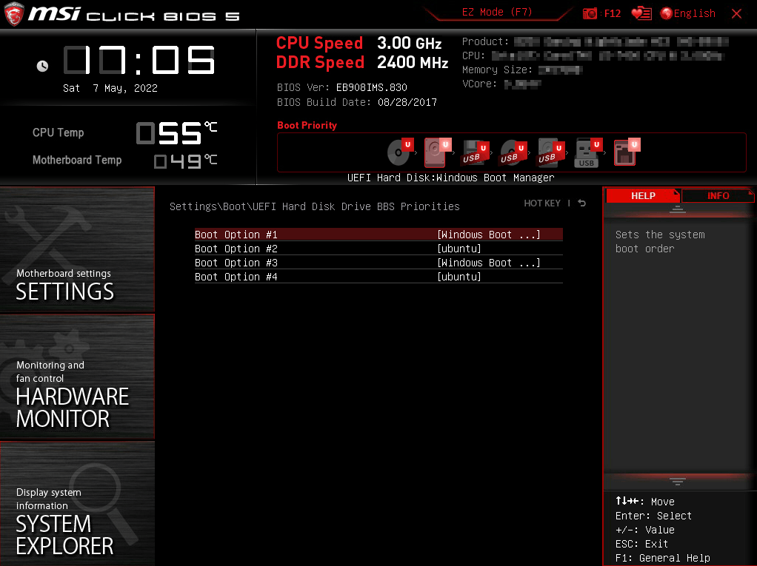Viewport: 757px width, 566px height.
Task: Click the date Sat 7 May, 2022
Action: click(110, 88)
